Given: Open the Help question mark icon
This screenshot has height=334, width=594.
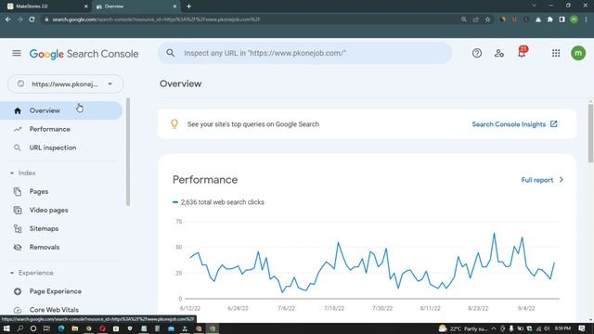Looking at the screenshot, I should pos(477,53).
